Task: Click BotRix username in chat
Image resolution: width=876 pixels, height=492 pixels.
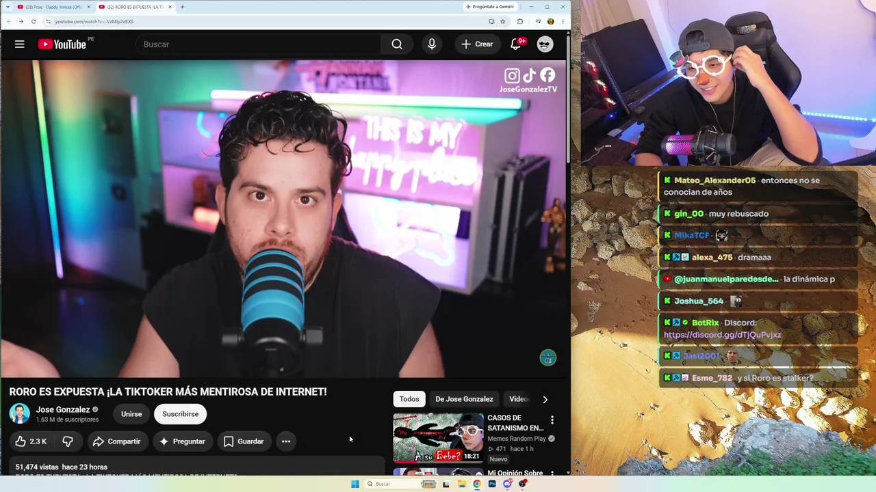Action: [705, 323]
